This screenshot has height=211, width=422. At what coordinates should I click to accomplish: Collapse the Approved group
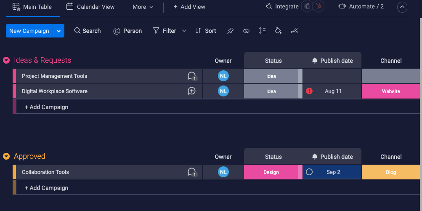click(6, 157)
